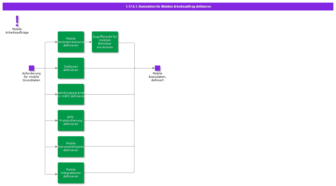Click the 'Mobile Basisdaten, definiert' label

(157, 77)
